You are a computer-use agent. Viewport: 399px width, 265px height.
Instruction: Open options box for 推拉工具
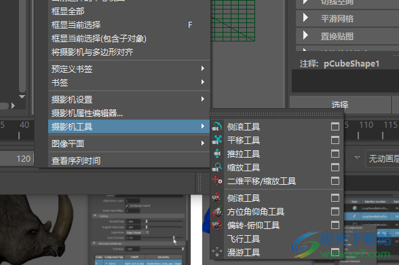pyautogui.click(x=335, y=154)
